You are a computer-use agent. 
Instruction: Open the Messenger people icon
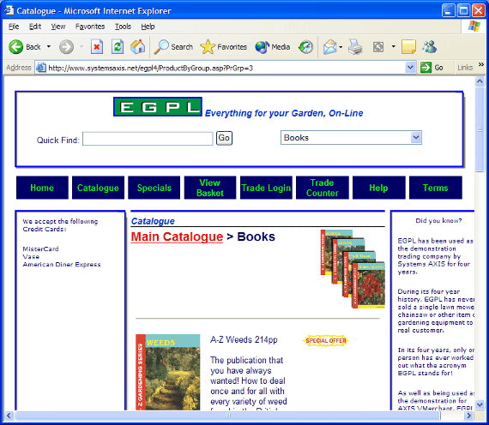[430, 47]
